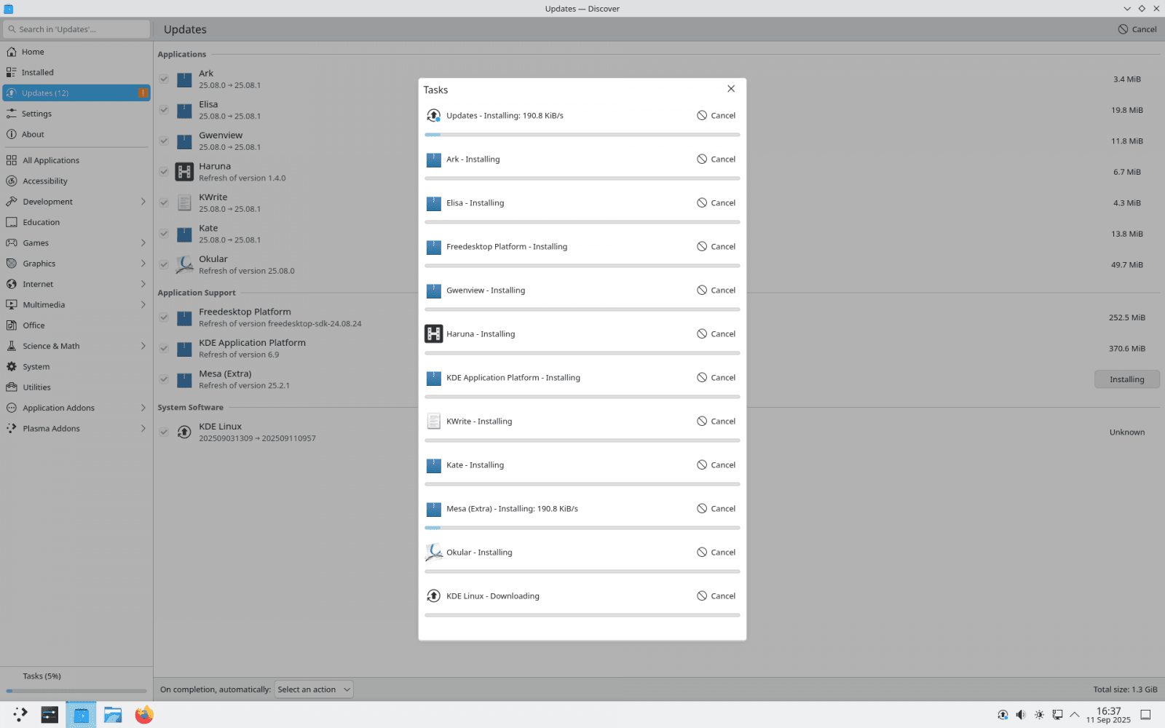The image size is (1165, 728).
Task: Click the brightness icon in system tray
Action: tap(1039, 715)
